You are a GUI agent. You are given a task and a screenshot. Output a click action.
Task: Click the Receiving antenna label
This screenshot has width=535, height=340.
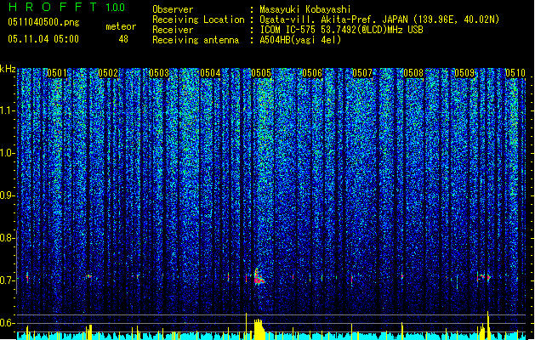click(x=196, y=40)
